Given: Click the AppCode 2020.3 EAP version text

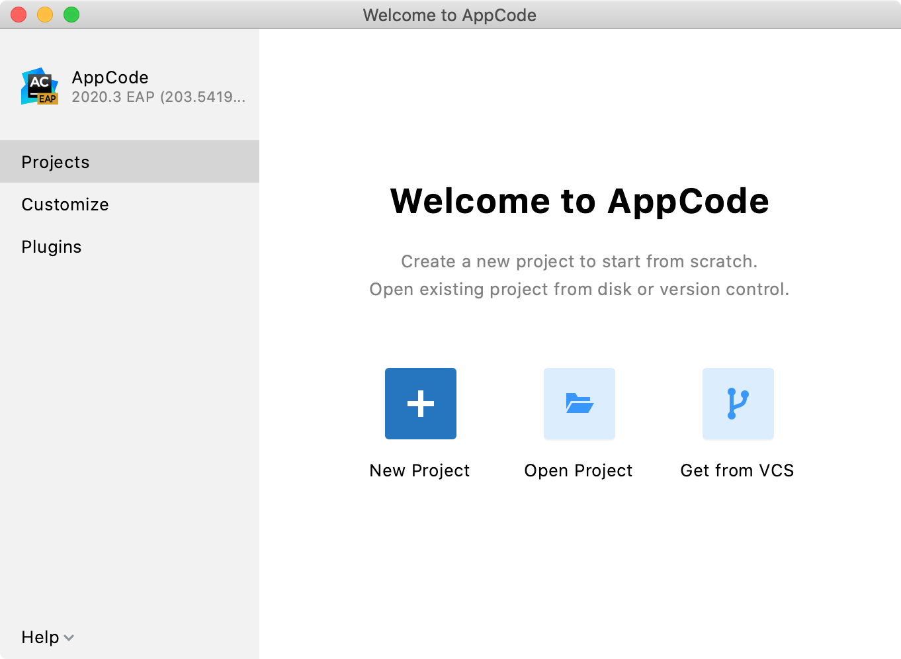Looking at the screenshot, I should [x=159, y=97].
